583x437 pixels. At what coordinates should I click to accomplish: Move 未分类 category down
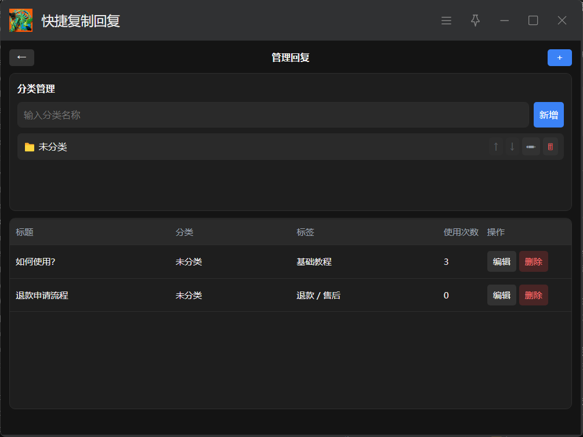click(512, 147)
